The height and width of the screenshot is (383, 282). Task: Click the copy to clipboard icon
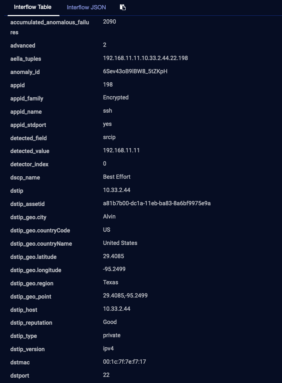(x=123, y=7)
